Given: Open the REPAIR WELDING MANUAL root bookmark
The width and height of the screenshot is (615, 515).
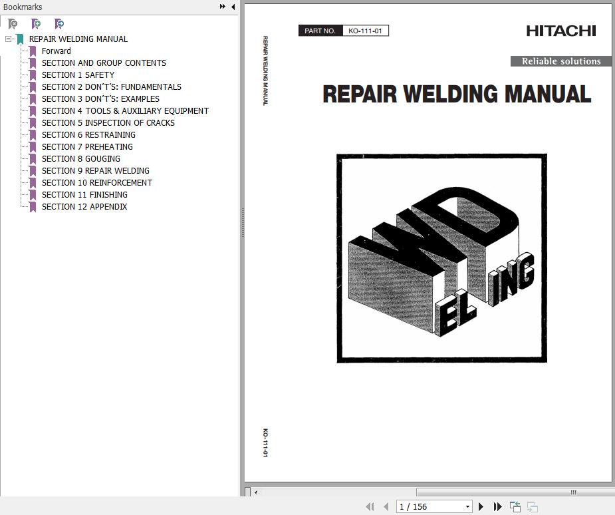Looking at the screenshot, I should pyautogui.click(x=78, y=39).
